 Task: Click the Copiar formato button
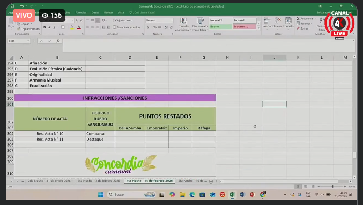point(28,29)
